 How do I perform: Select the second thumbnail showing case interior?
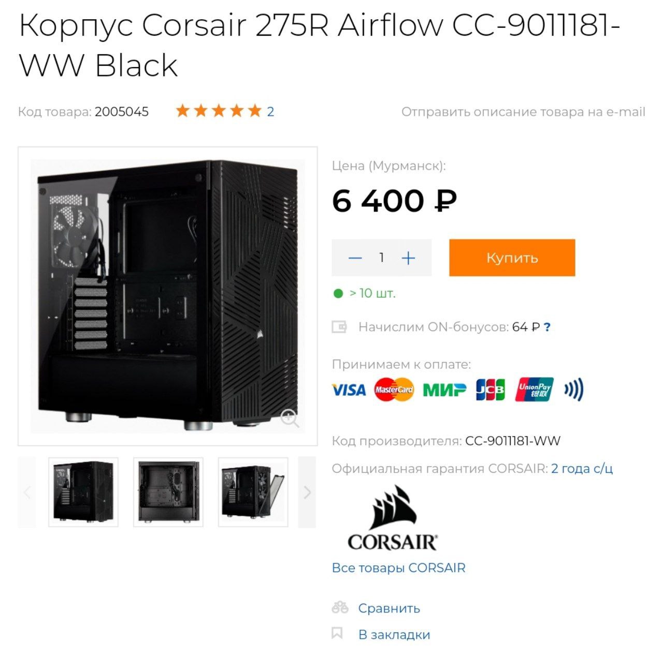tap(168, 492)
